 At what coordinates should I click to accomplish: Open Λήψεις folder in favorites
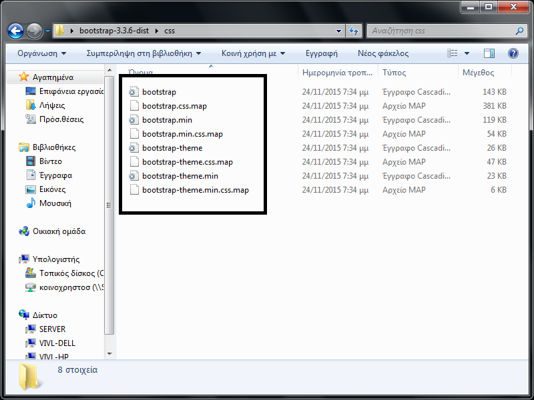click(52, 105)
